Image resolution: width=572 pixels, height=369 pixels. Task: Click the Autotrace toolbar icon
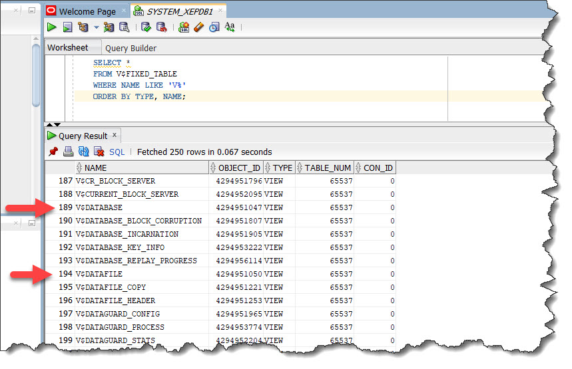[109, 27]
